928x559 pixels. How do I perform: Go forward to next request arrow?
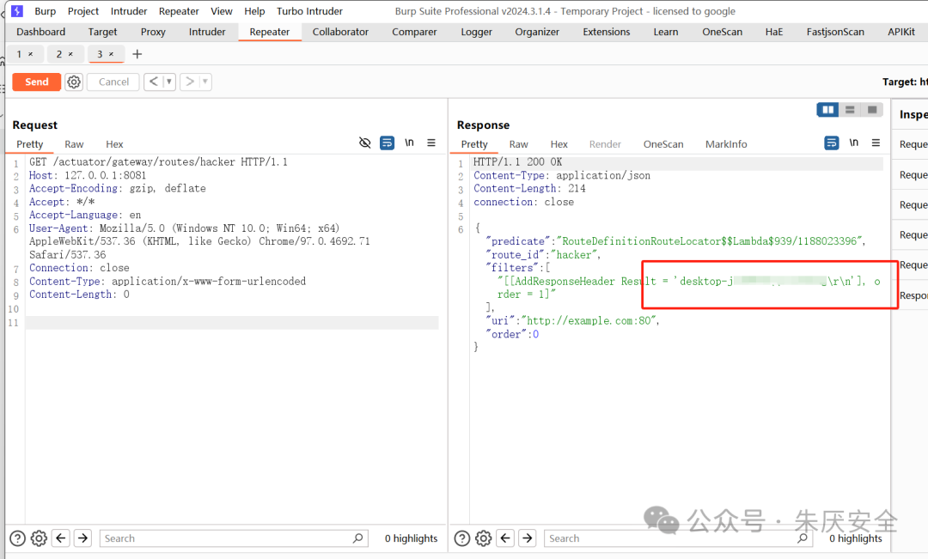point(189,82)
